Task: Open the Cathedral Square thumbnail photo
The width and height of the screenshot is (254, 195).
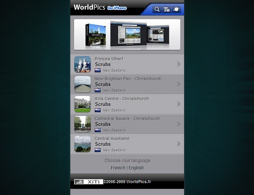Action: click(82, 124)
